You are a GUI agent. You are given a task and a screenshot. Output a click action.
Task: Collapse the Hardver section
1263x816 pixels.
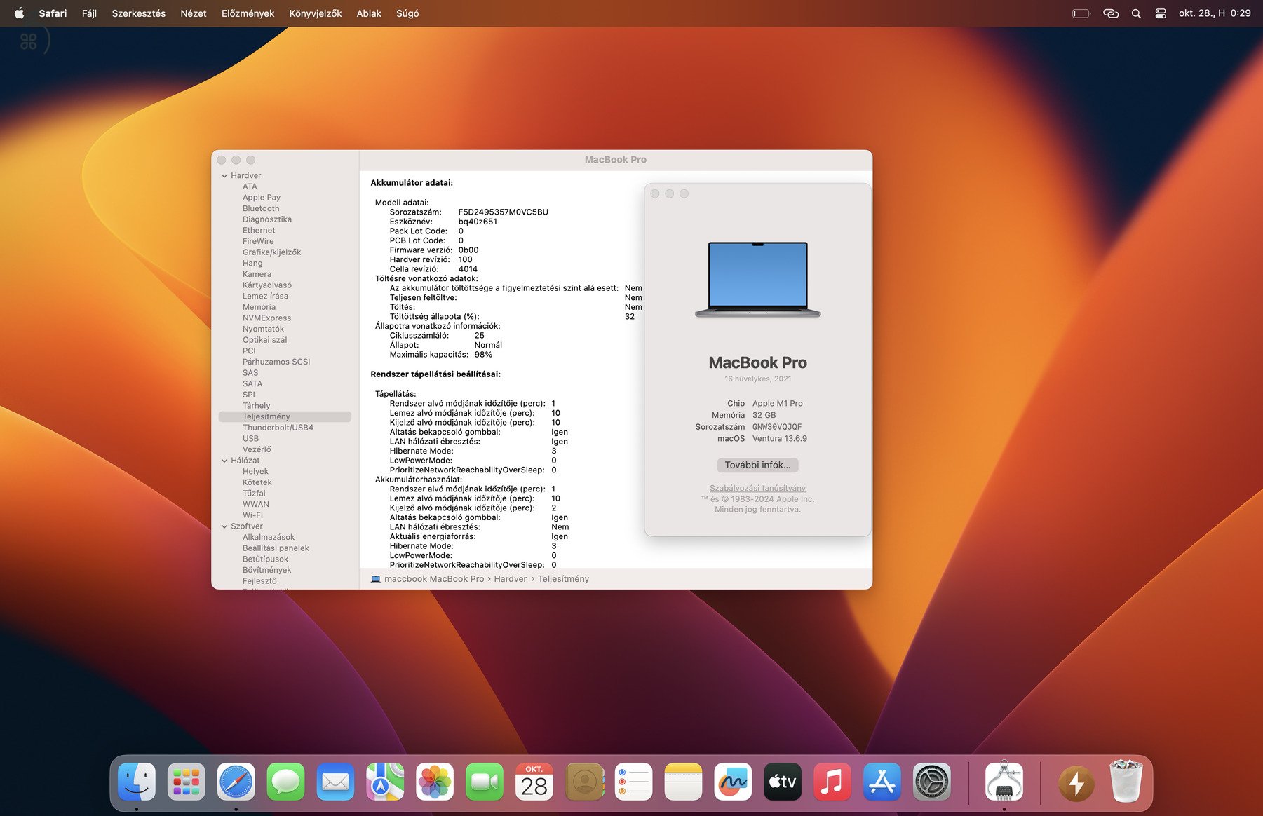point(224,176)
